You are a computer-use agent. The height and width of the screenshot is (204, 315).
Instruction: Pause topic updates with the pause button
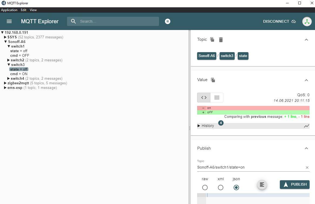tap(168, 21)
